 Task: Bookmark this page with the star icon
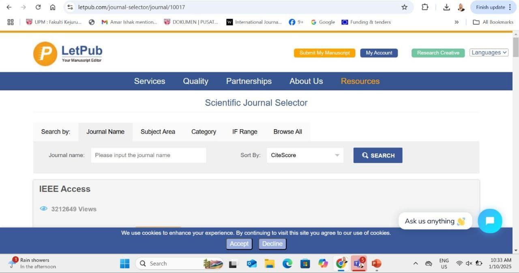(x=404, y=7)
